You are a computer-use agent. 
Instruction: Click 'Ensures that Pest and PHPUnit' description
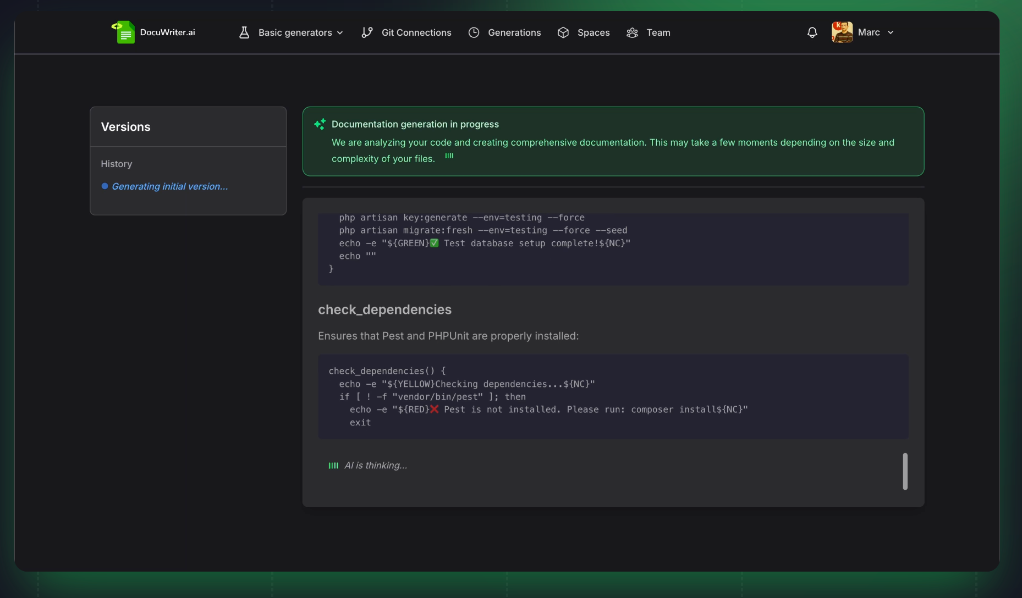[448, 336]
